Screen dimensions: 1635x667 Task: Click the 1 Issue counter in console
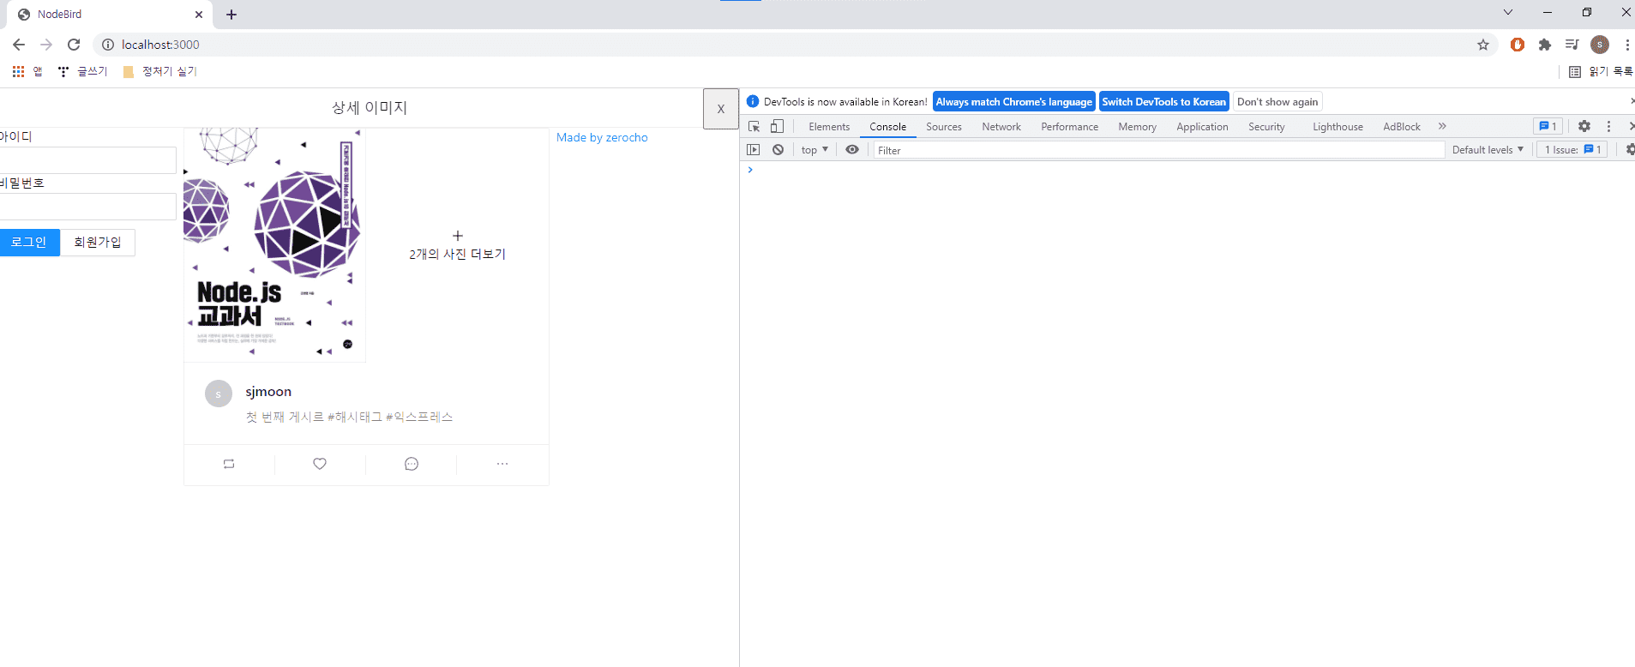point(1572,149)
